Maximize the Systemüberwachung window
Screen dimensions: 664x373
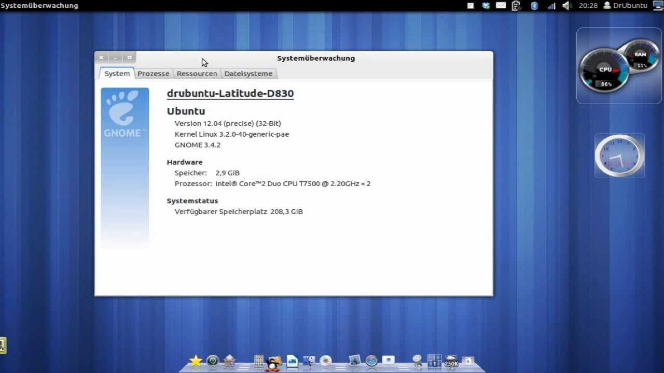pyautogui.click(x=130, y=58)
